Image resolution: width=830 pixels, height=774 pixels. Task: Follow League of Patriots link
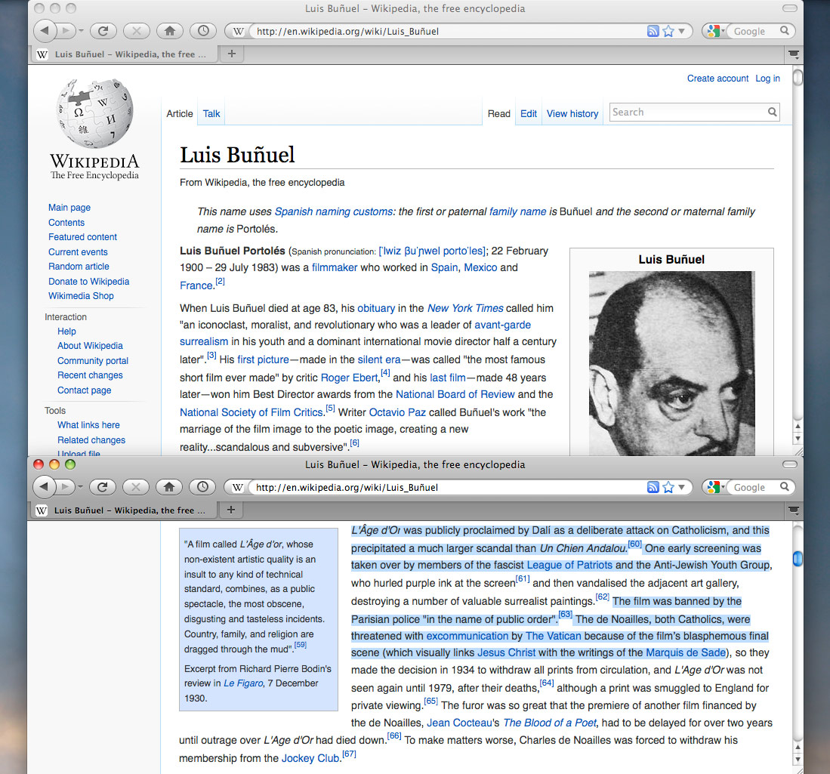569,566
